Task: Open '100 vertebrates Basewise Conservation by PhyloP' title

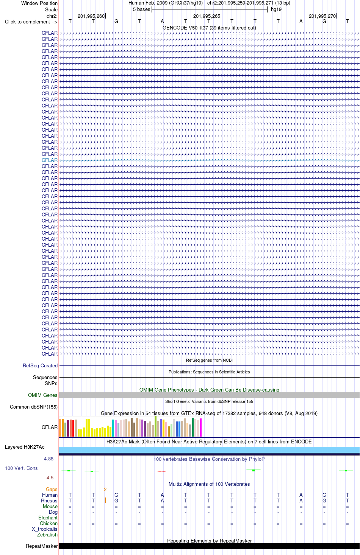Action: point(209,459)
